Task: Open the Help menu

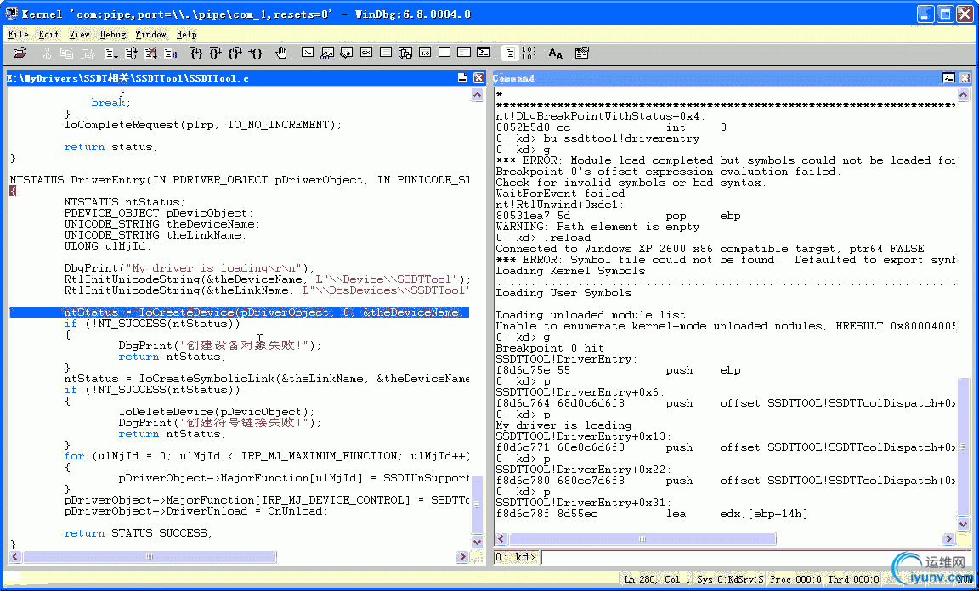Action: pos(186,34)
